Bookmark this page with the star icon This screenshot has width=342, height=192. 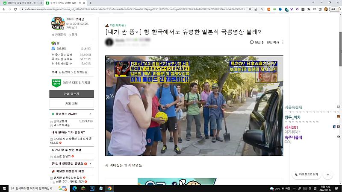click(262, 9)
